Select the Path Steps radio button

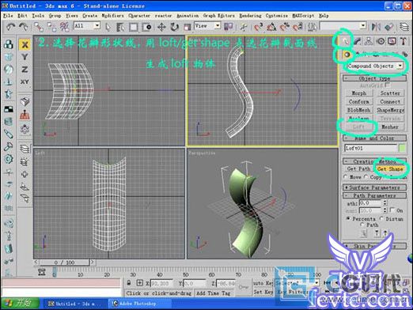pos(363,225)
